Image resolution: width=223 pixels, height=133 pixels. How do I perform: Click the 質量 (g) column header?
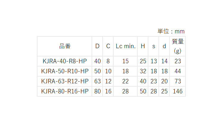[x=178, y=46]
